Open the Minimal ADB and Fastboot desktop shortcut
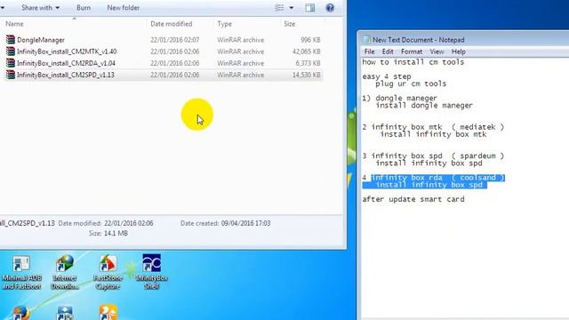The width and height of the screenshot is (569, 320). pyautogui.click(x=21, y=272)
